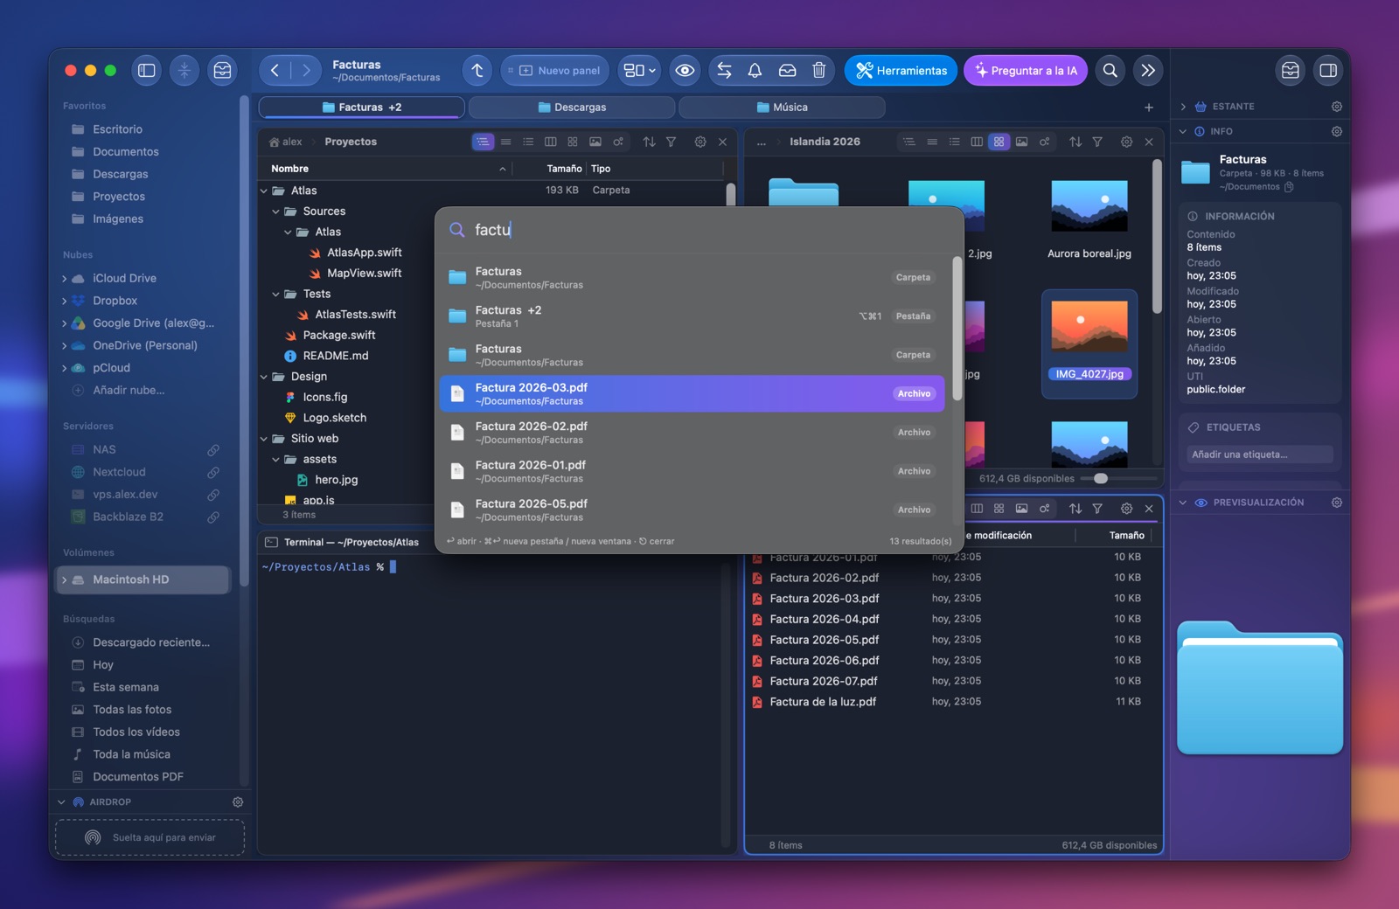
Task: Expand the iCloud Drive sidebar item
Action: [64, 279]
